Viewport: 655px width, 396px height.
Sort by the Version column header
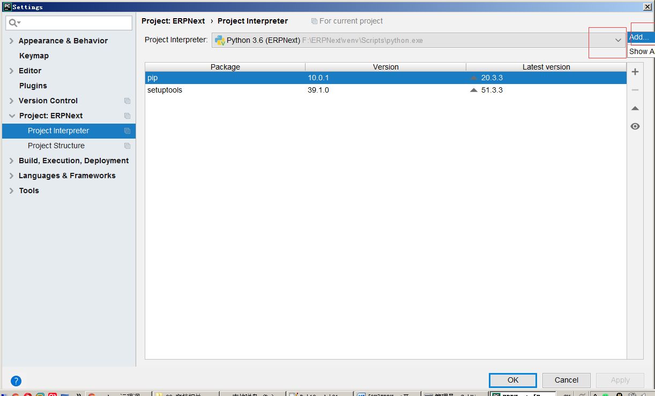click(x=386, y=67)
